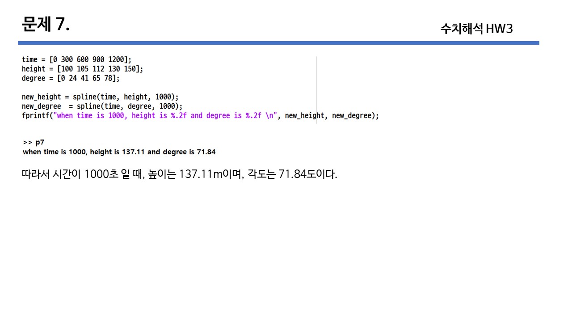Click the purple format string in fprintf
The height and width of the screenshot is (322, 572).
tap(165, 115)
